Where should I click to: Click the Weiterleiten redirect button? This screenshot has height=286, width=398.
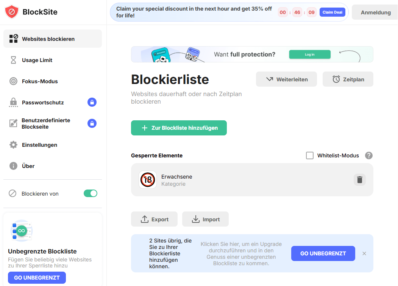tap(286, 79)
